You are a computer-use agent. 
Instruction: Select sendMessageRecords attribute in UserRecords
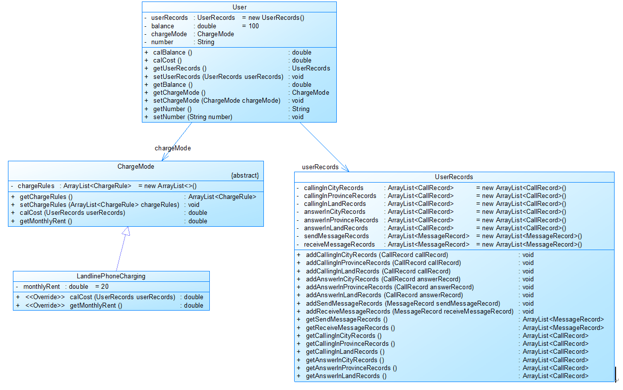coord(439,236)
